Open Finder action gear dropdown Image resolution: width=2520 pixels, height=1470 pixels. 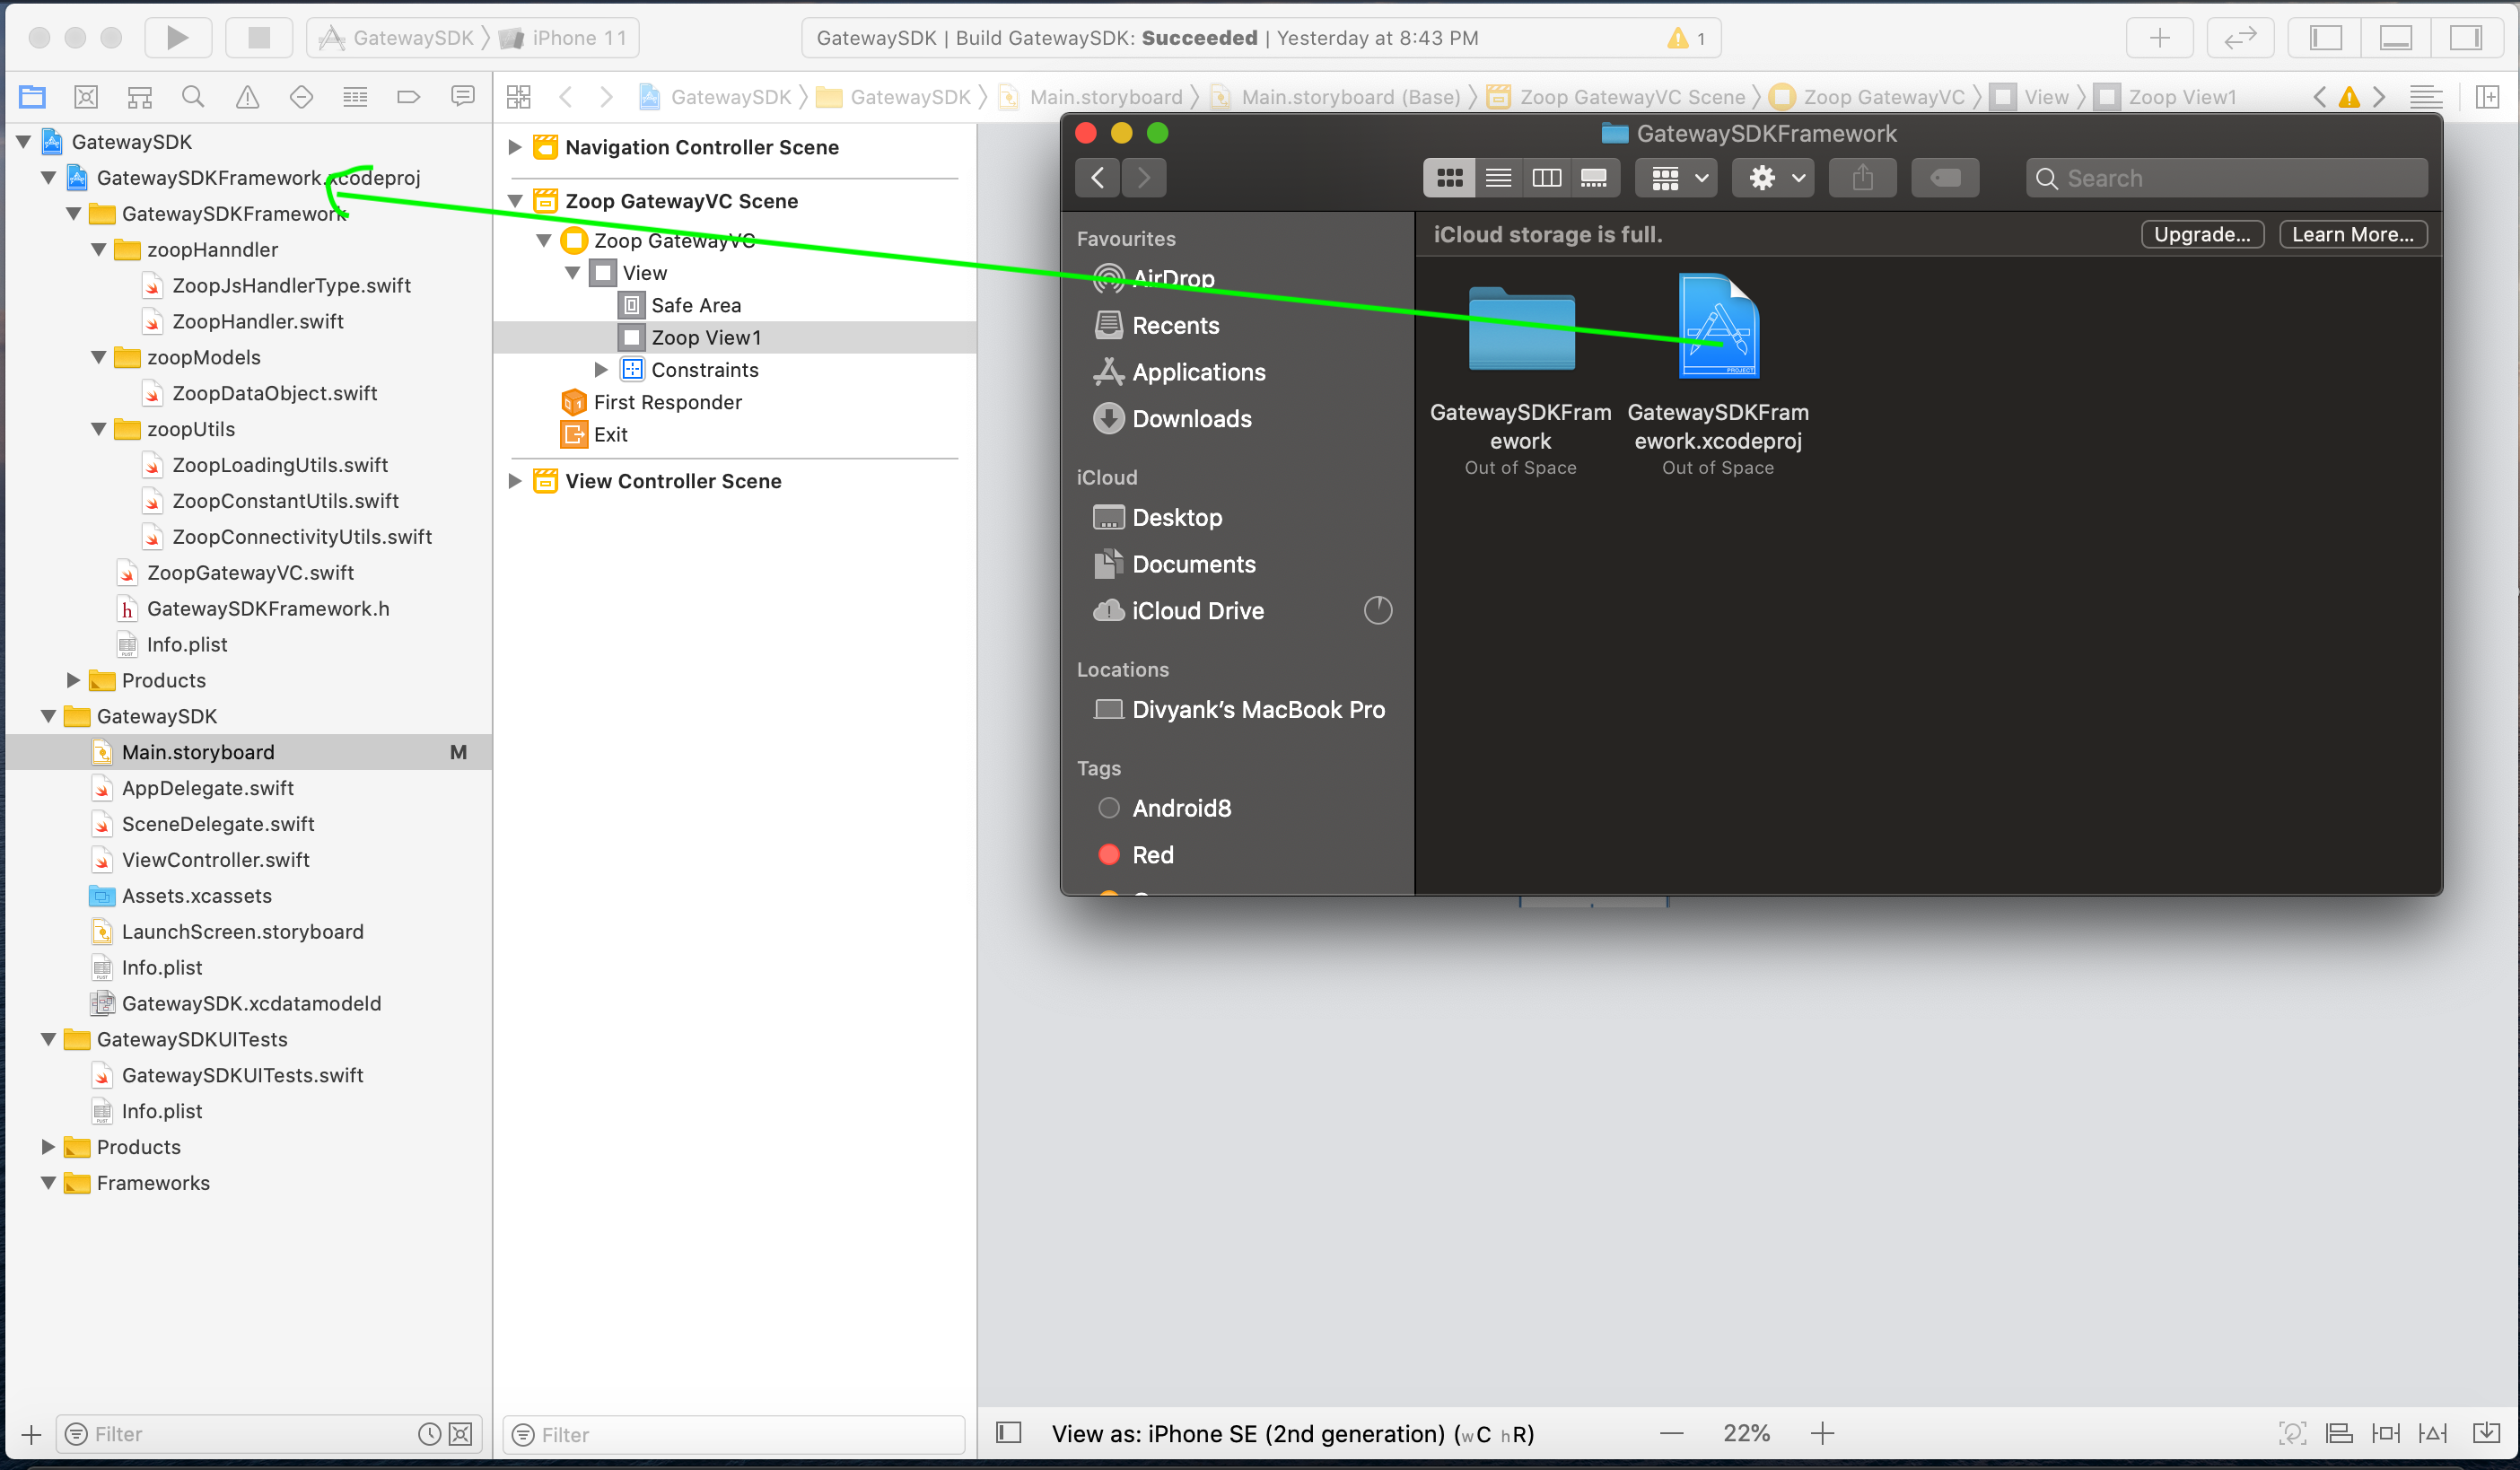pos(1773,178)
